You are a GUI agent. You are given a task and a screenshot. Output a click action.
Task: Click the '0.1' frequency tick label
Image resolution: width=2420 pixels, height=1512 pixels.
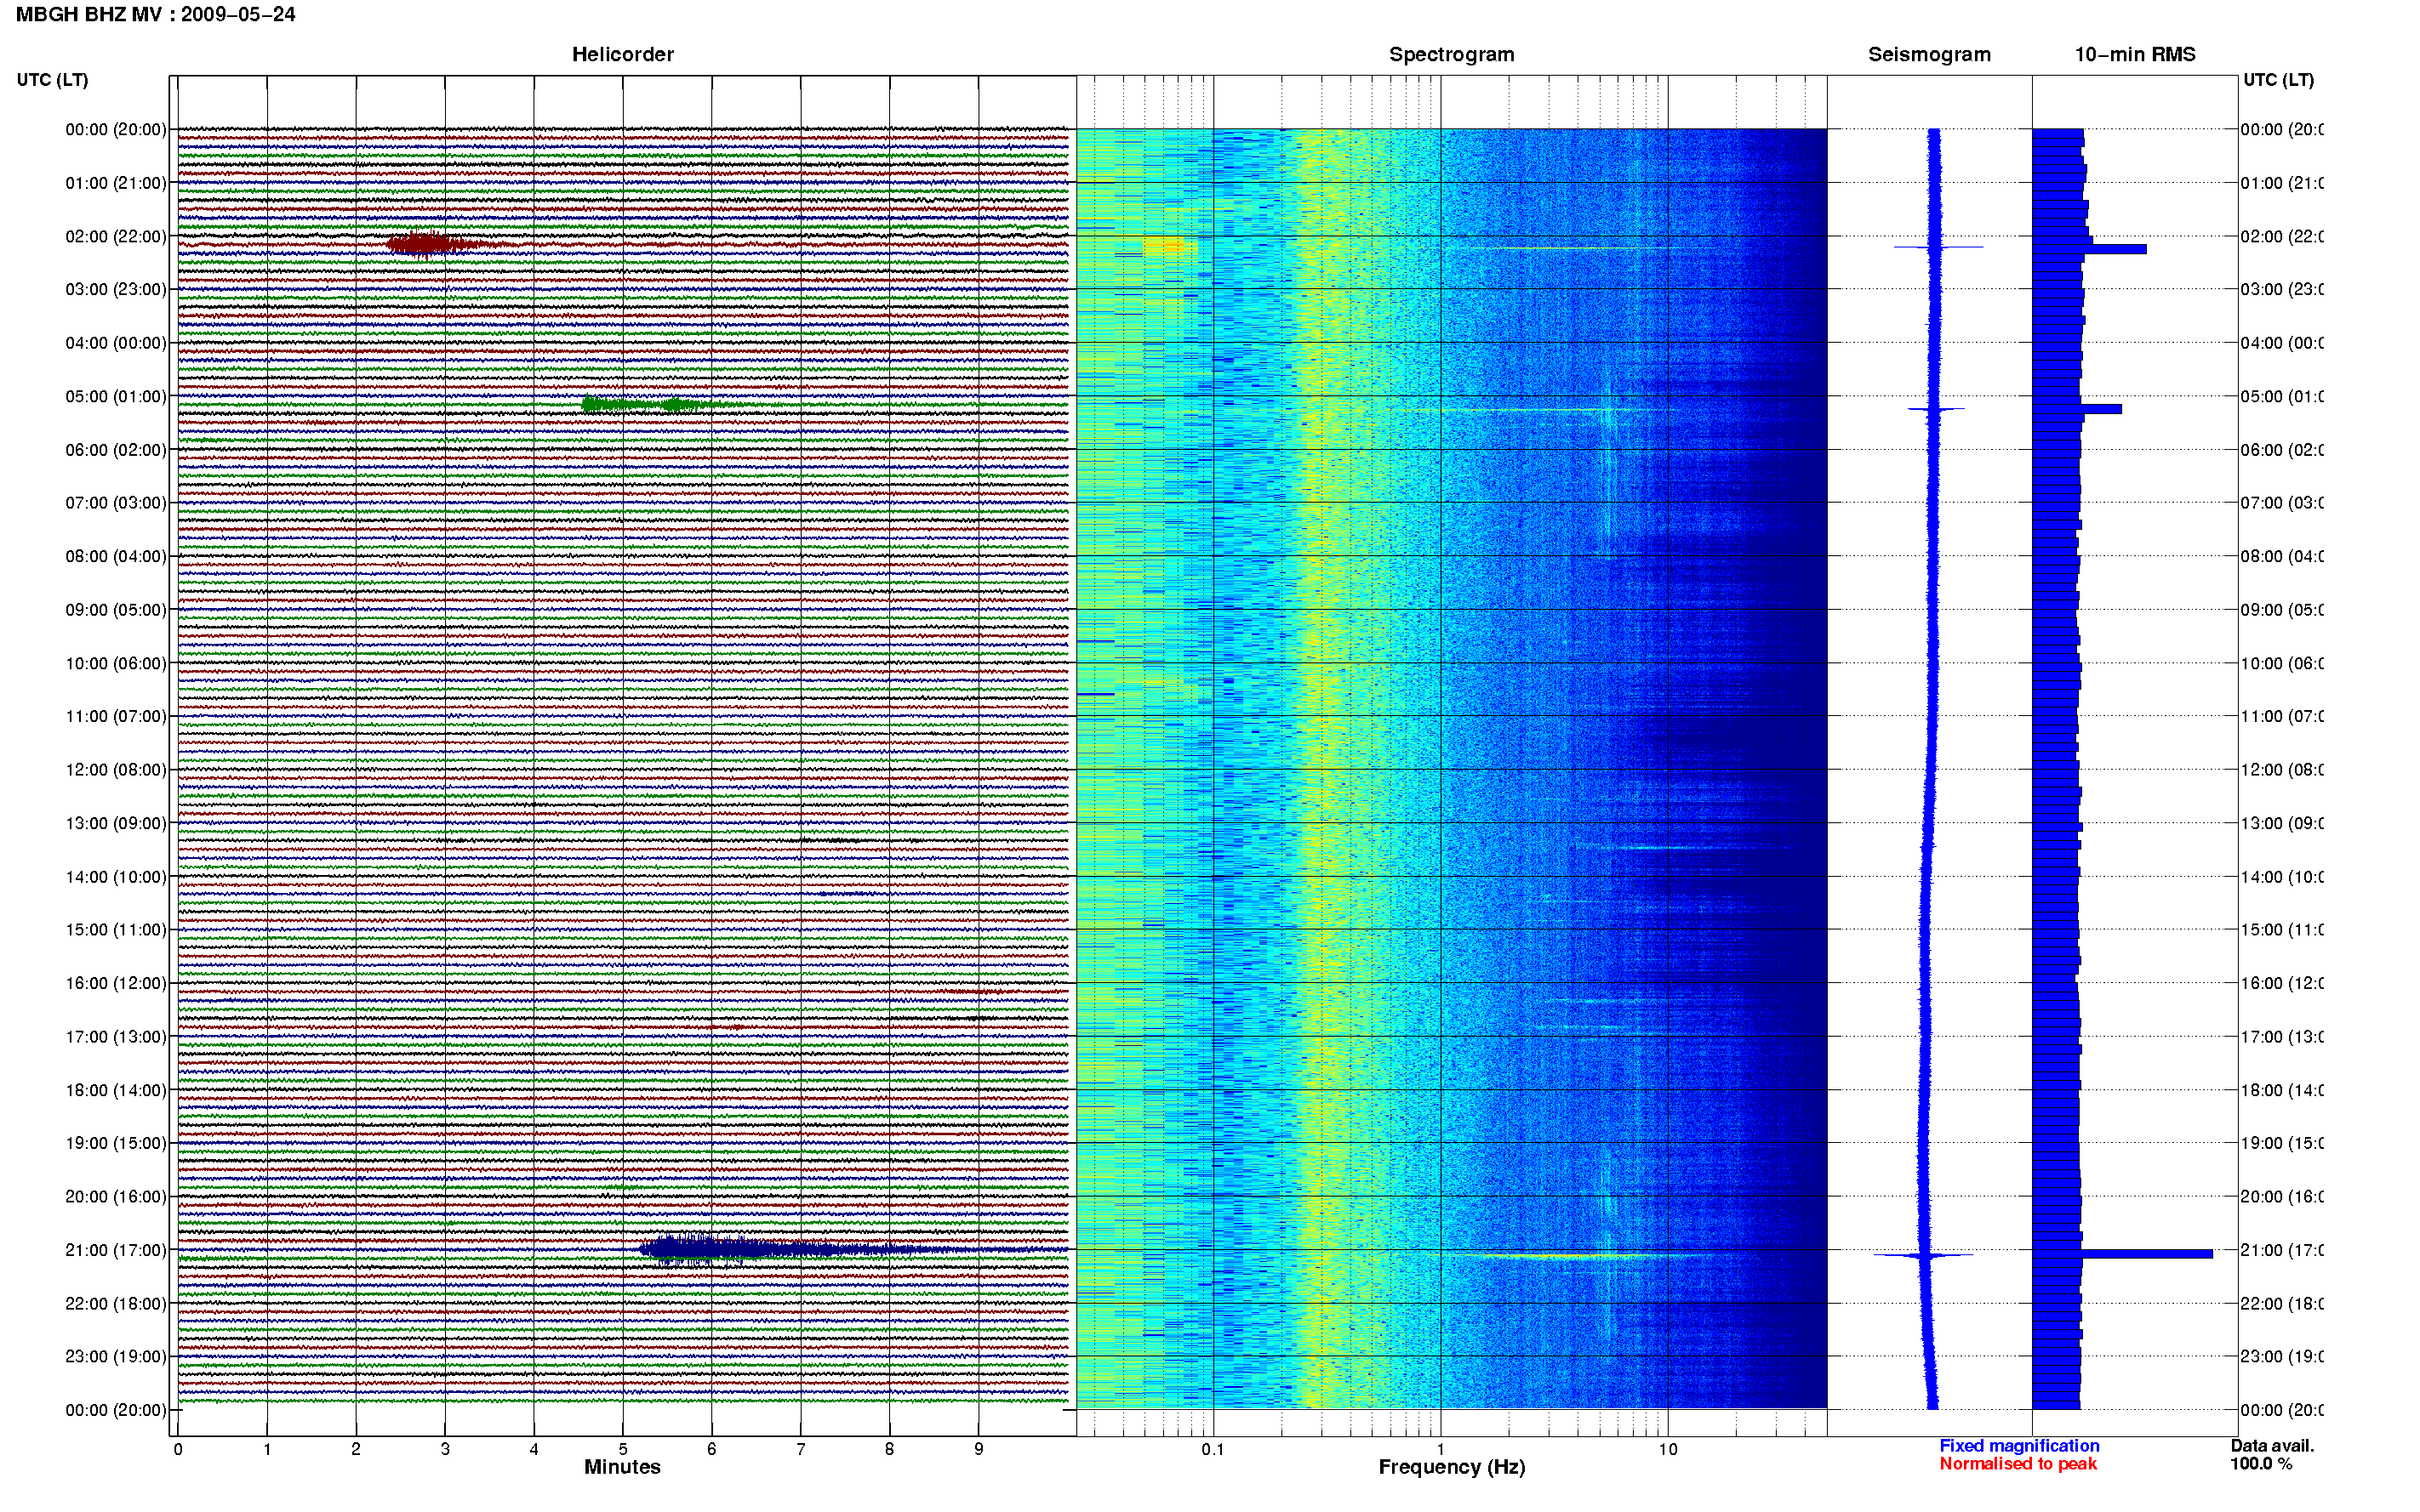1213,1449
